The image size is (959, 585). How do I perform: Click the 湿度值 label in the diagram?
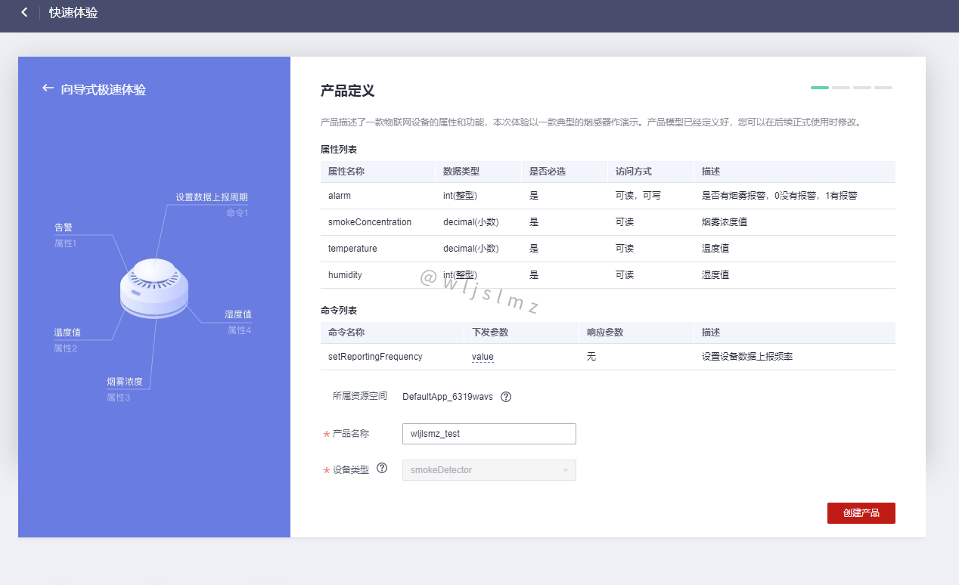238,314
